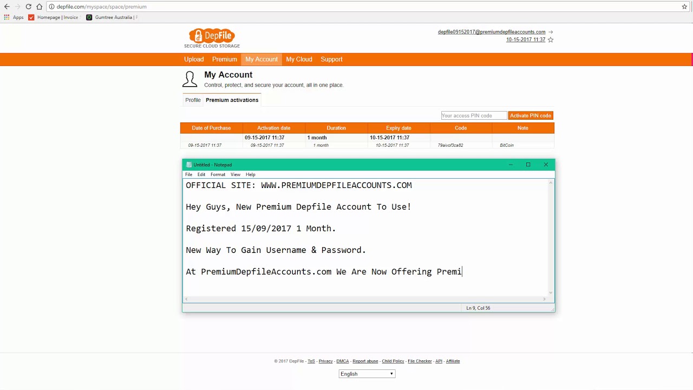693x390 pixels.
Task: Open My Cloud in the navbar
Action: (x=299, y=59)
